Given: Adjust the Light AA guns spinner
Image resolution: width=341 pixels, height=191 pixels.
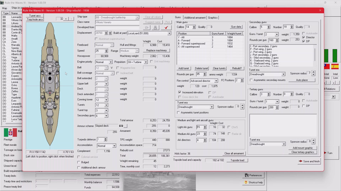Looking at the screenshot, I should 205,127.
